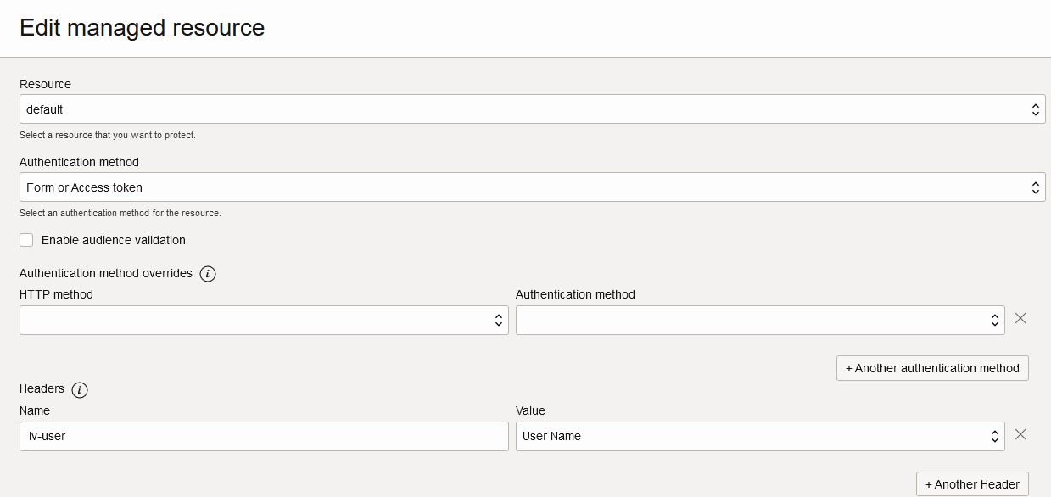Expand the Form or Access token dropdown
The width and height of the screenshot is (1051, 497).
[532, 187]
